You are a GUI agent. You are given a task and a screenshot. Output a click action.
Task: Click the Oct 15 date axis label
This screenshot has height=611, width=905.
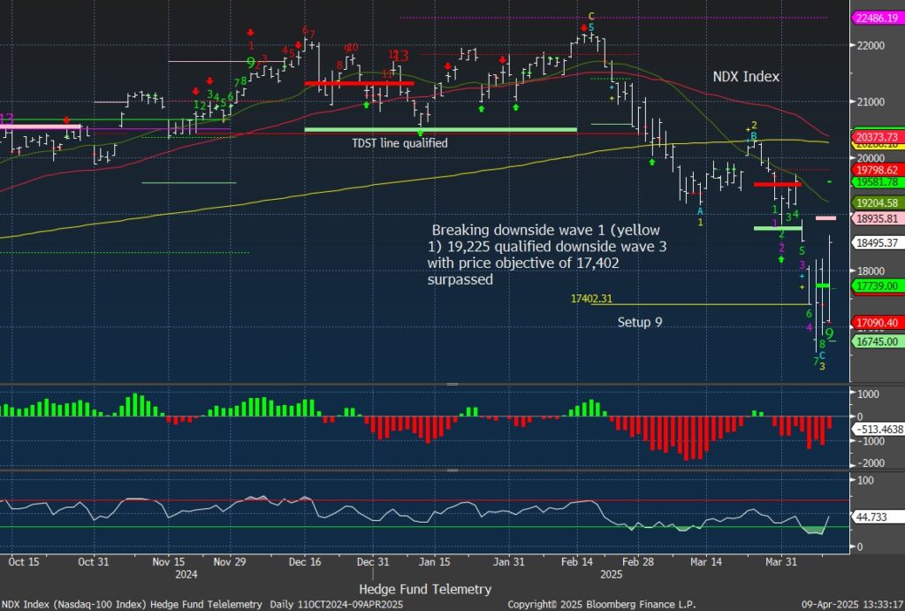(24, 561)
